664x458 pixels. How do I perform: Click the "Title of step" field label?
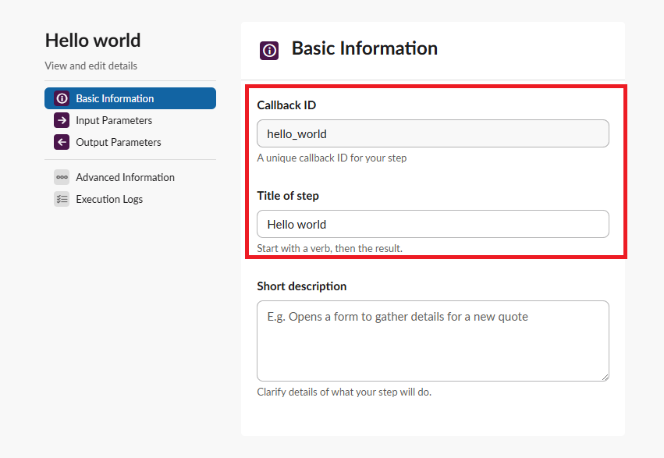click(288, 196)
